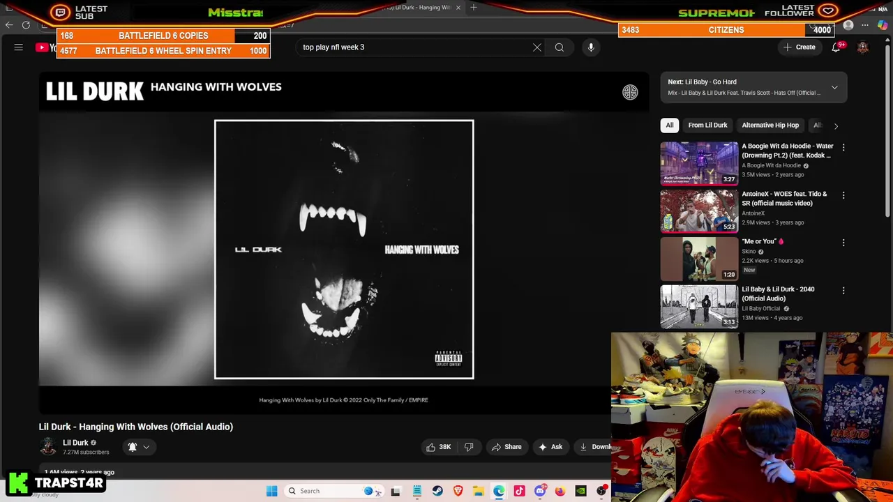Expand the Next: Lil Baby mix panel
893x502 pixels.
[x=834, y=87]
